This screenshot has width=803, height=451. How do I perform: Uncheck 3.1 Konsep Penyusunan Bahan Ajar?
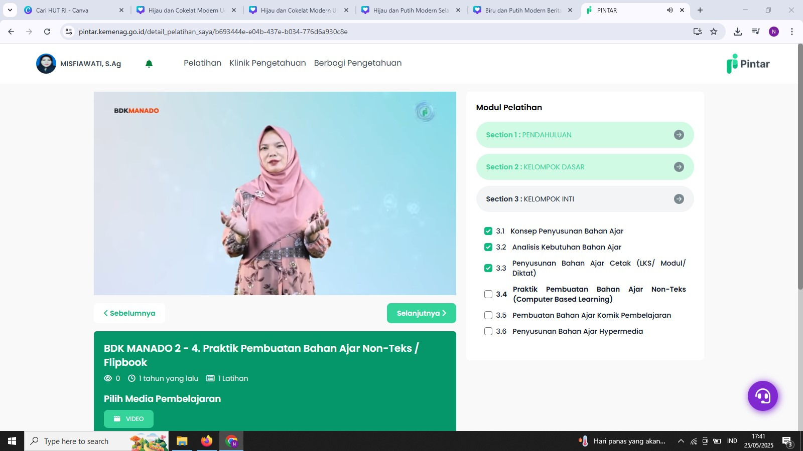pos(488,231)
